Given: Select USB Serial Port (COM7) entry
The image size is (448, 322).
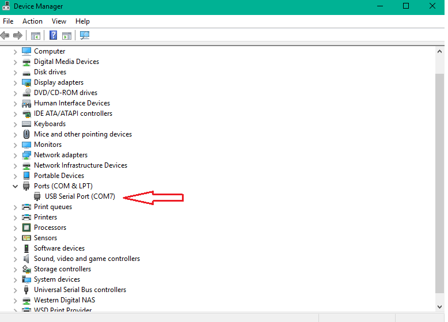Looking at the screenshot, I should 80,196.
